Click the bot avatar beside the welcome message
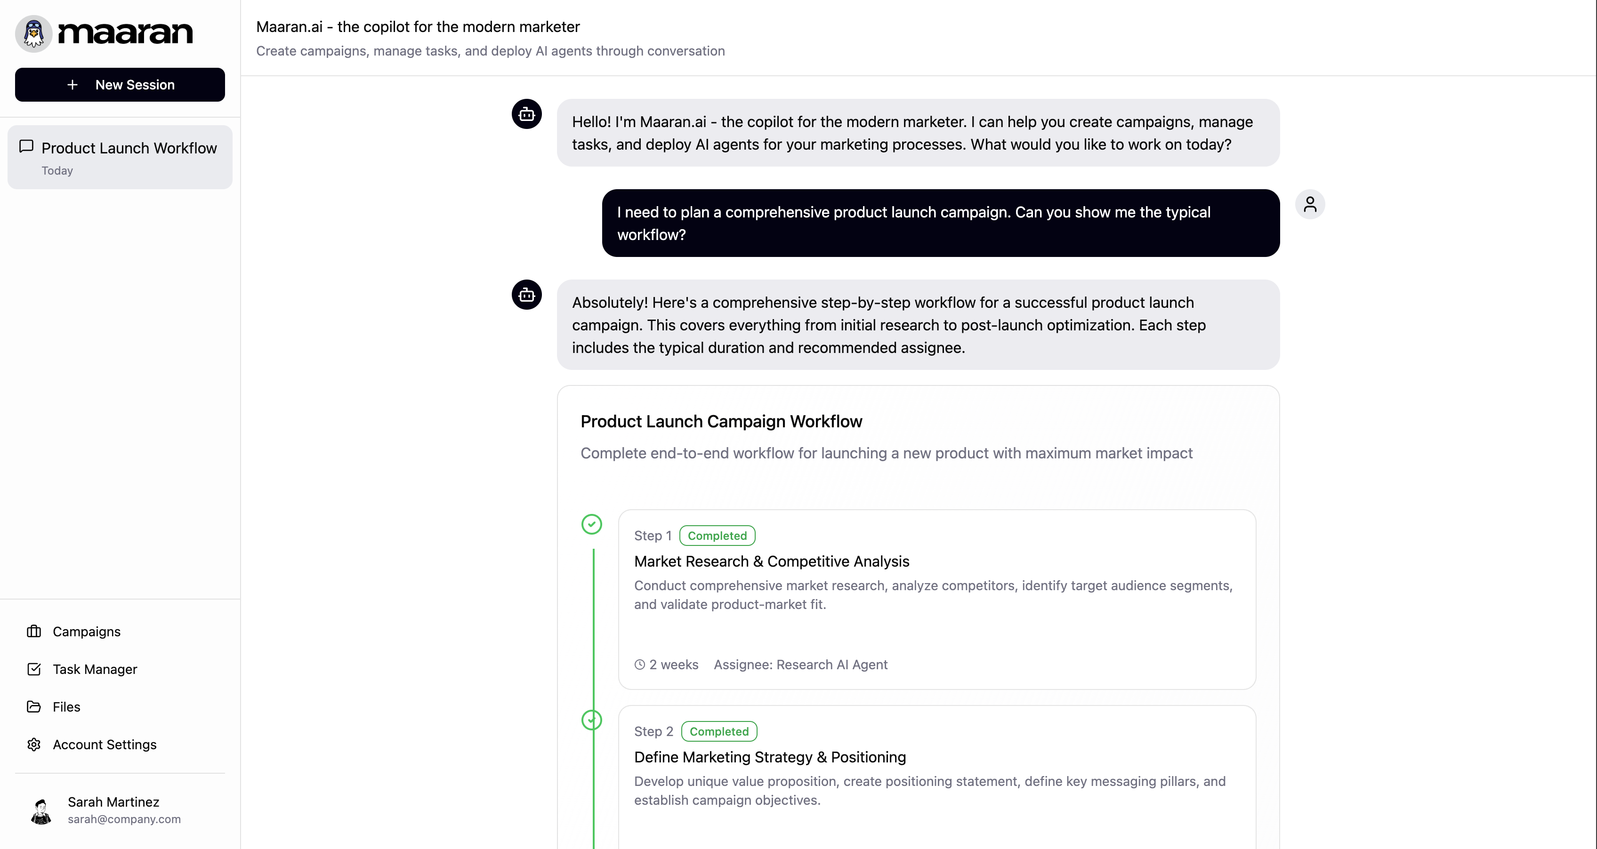Image resolution: width=1597 pixels, height=849 pixels. coord(526,114)
